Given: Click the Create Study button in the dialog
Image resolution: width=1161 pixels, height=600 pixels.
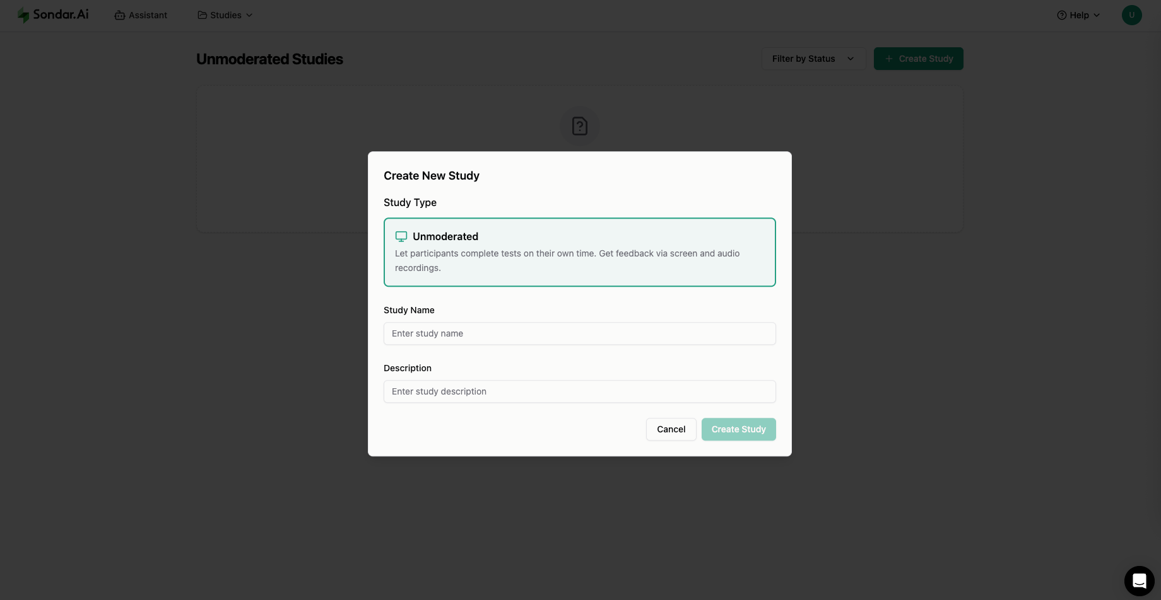Looking at the screenshot, I should tap(738, 429).
